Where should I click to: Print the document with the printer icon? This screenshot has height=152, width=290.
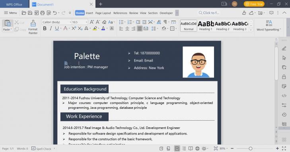(x=43, y=13)
